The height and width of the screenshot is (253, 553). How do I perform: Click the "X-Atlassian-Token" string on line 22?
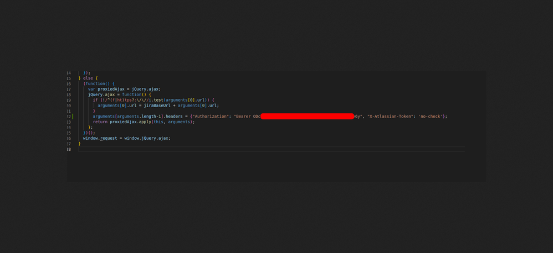(391, 117)
